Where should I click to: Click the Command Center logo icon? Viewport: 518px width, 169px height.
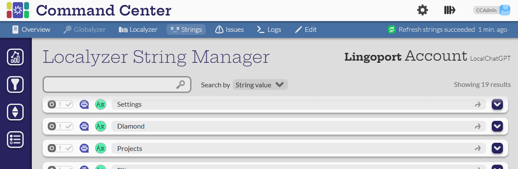(18, 10)
